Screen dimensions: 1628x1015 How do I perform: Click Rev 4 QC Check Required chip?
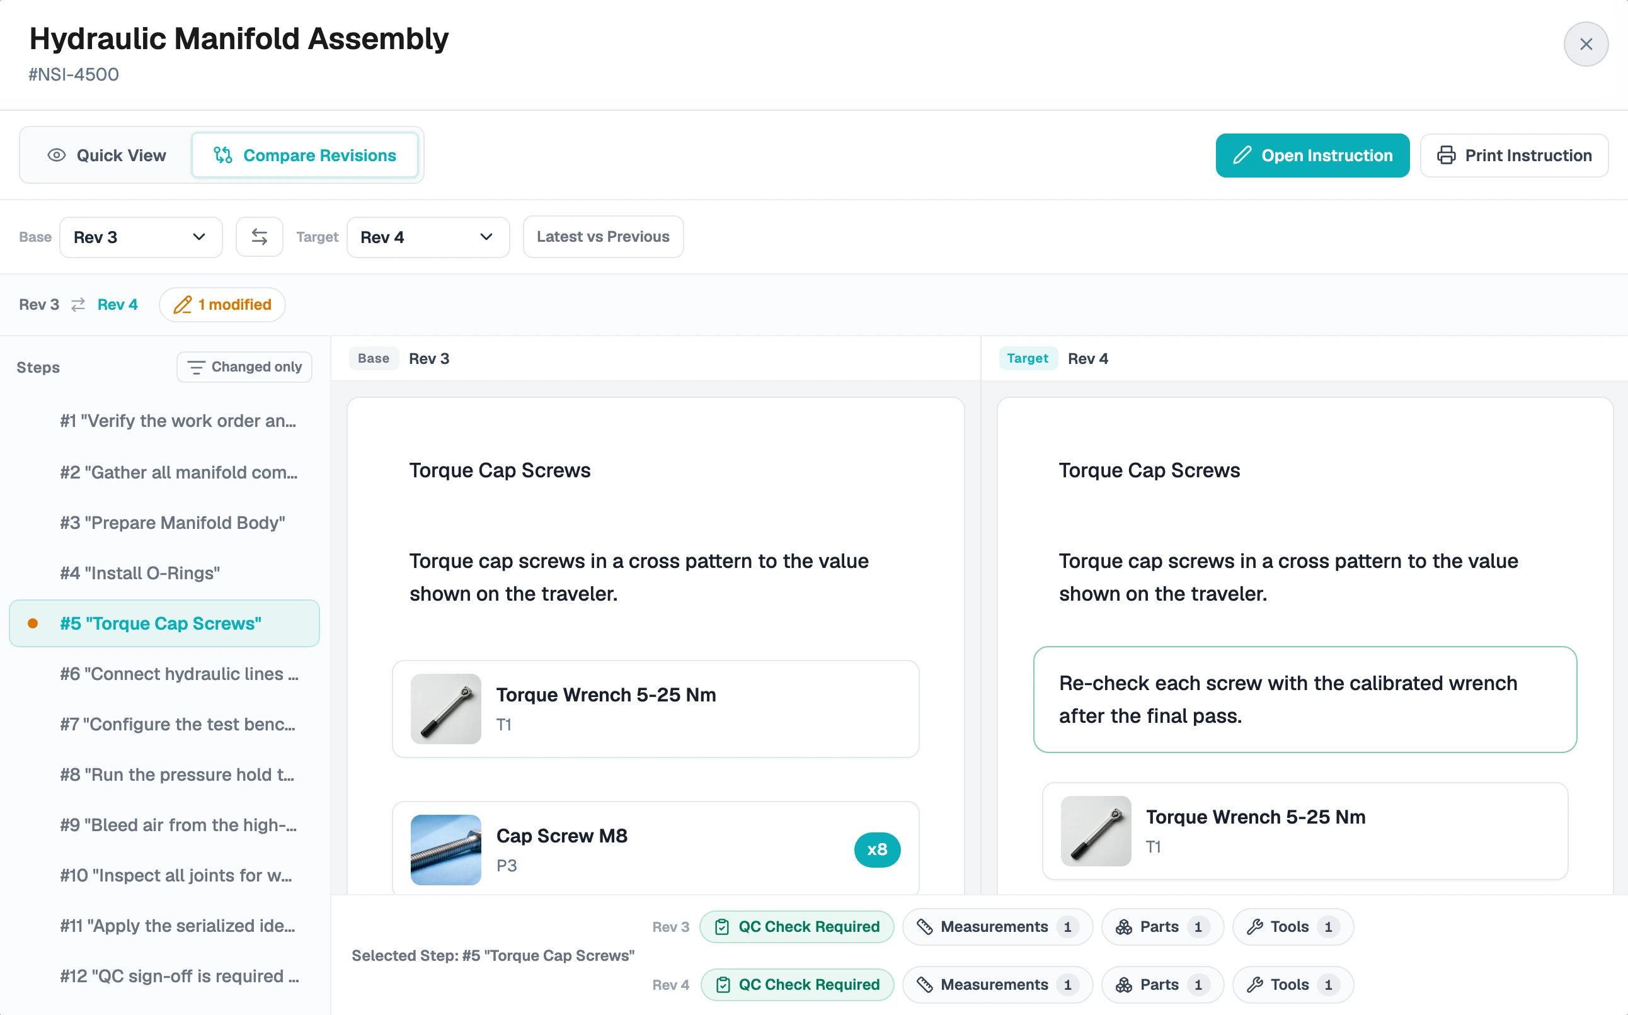coord(796,985)
